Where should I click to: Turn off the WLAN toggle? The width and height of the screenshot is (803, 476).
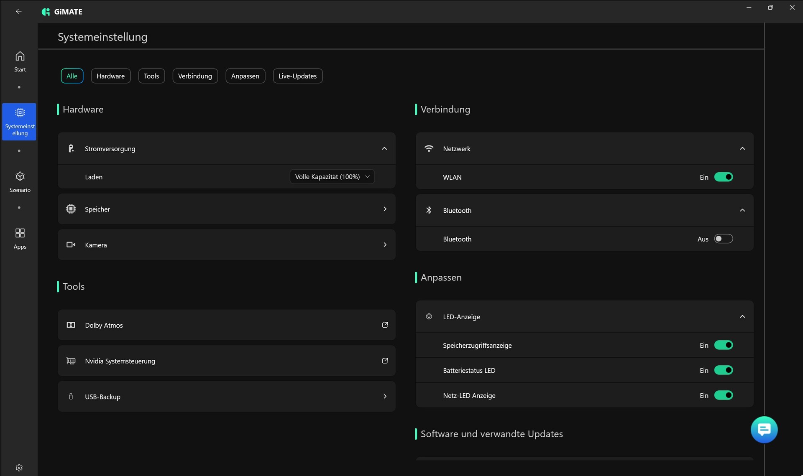pos(723,177)
